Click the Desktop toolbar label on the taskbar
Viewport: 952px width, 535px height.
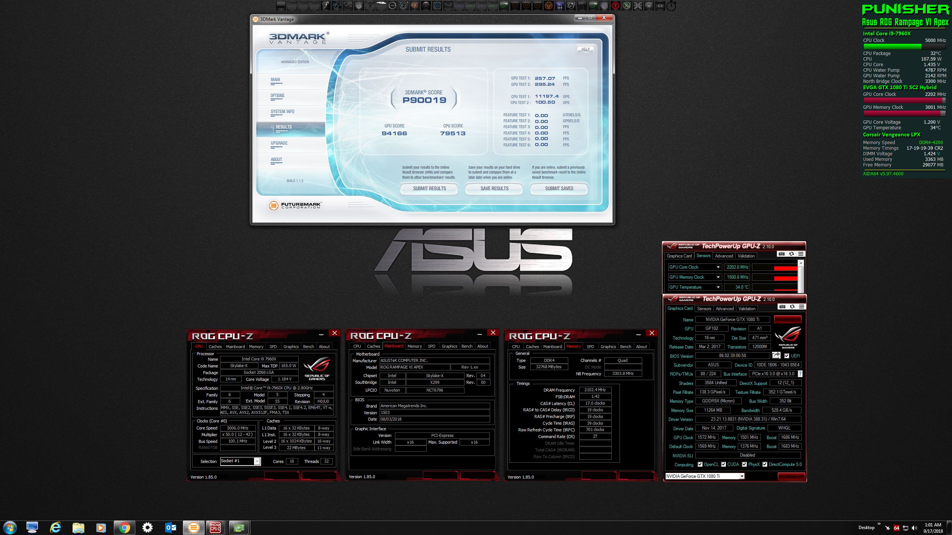point(866,528)
